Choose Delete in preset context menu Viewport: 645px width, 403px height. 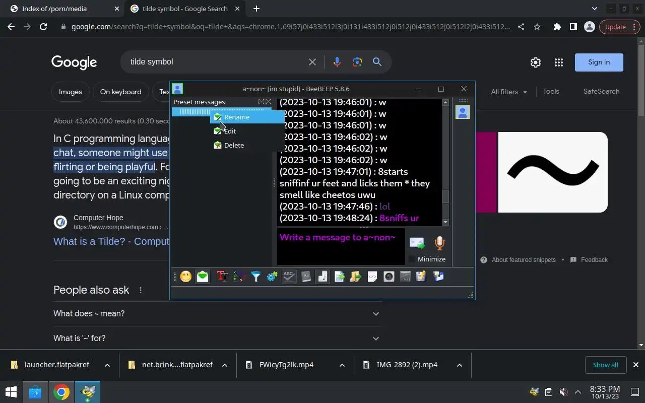247,145
